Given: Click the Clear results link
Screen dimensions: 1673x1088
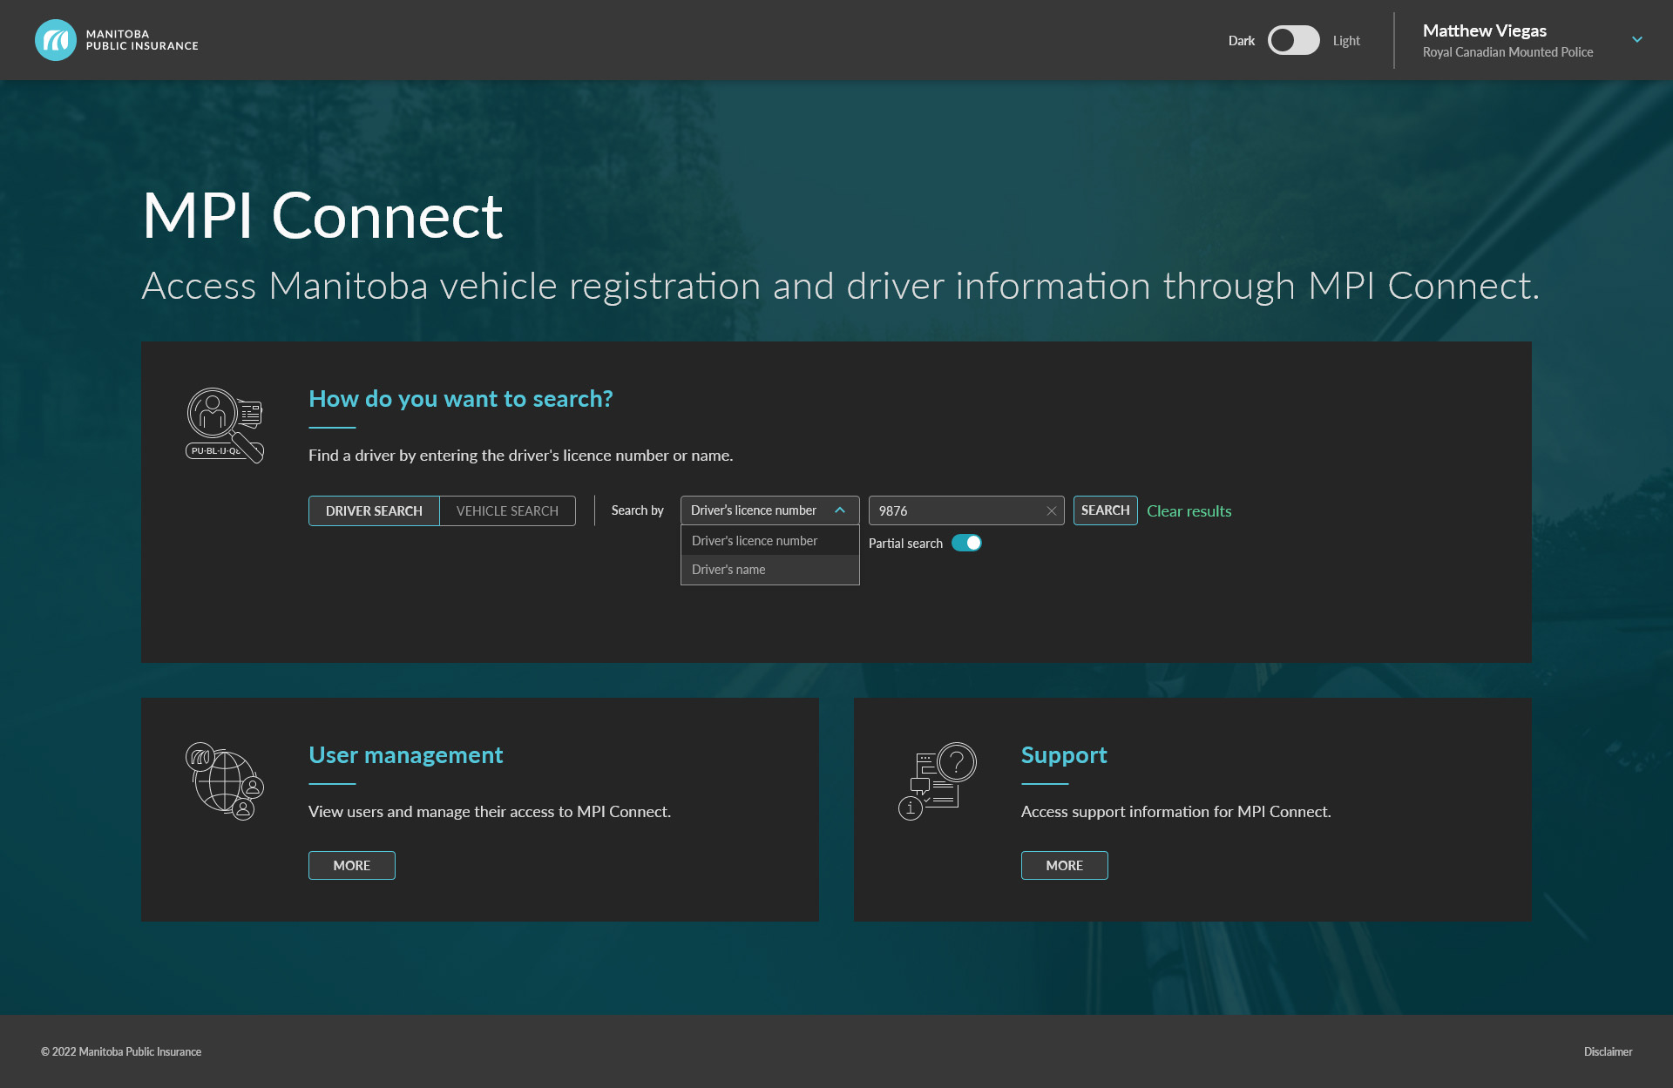Looking at the screenshot, I should pyautogui.click(x=1189, y=511).
